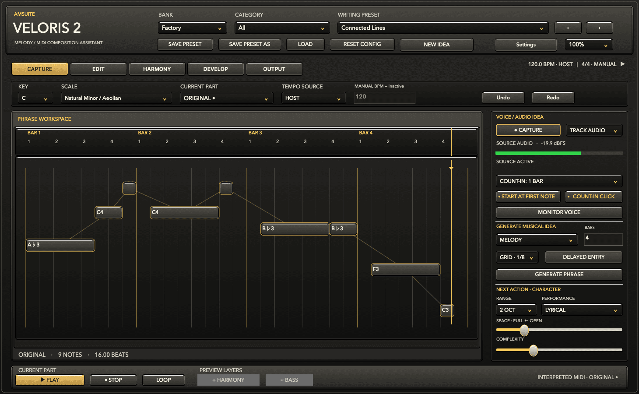Expand the Writing Preset dropdown

coord(443,28)
